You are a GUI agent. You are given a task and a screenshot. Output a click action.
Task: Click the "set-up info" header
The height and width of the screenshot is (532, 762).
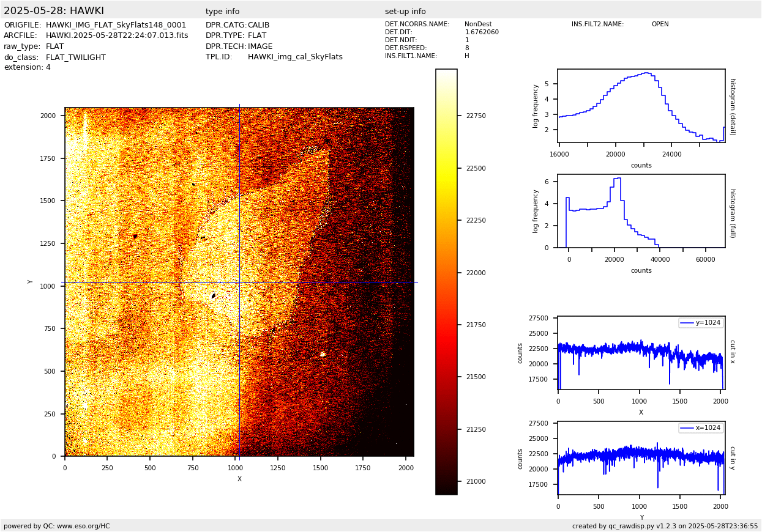coord(405,12)
